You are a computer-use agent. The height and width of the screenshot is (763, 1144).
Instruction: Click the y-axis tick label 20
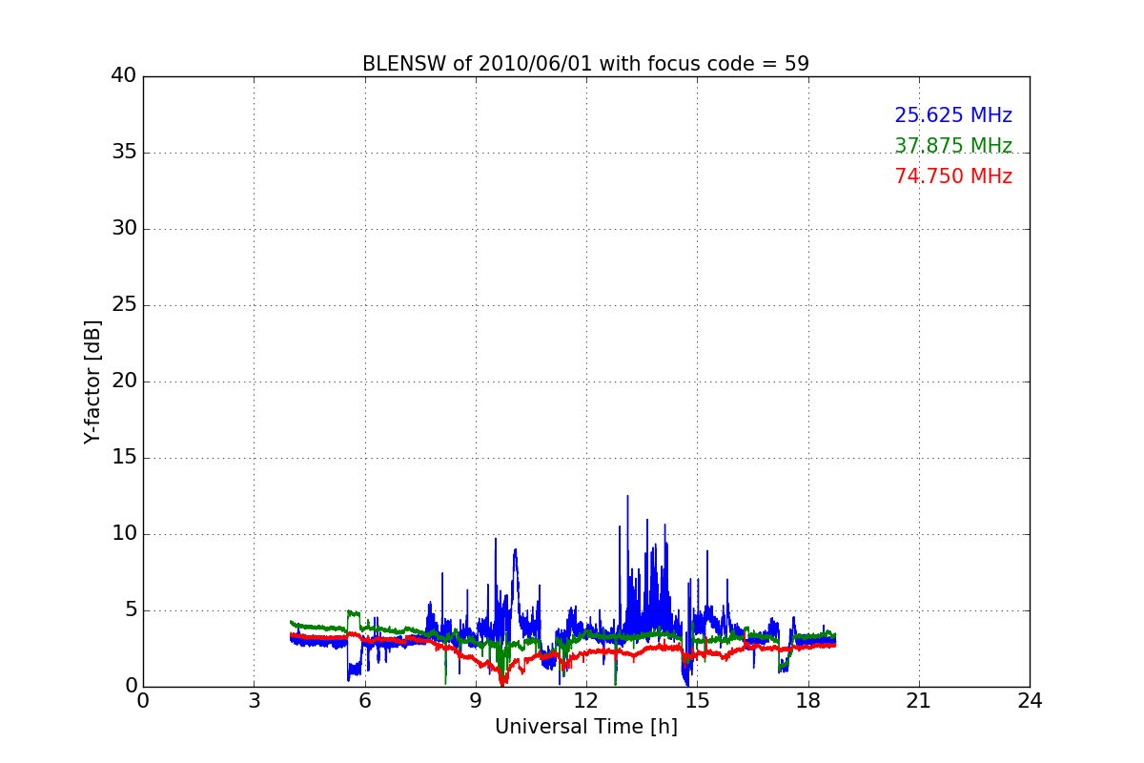click(124, 381)
